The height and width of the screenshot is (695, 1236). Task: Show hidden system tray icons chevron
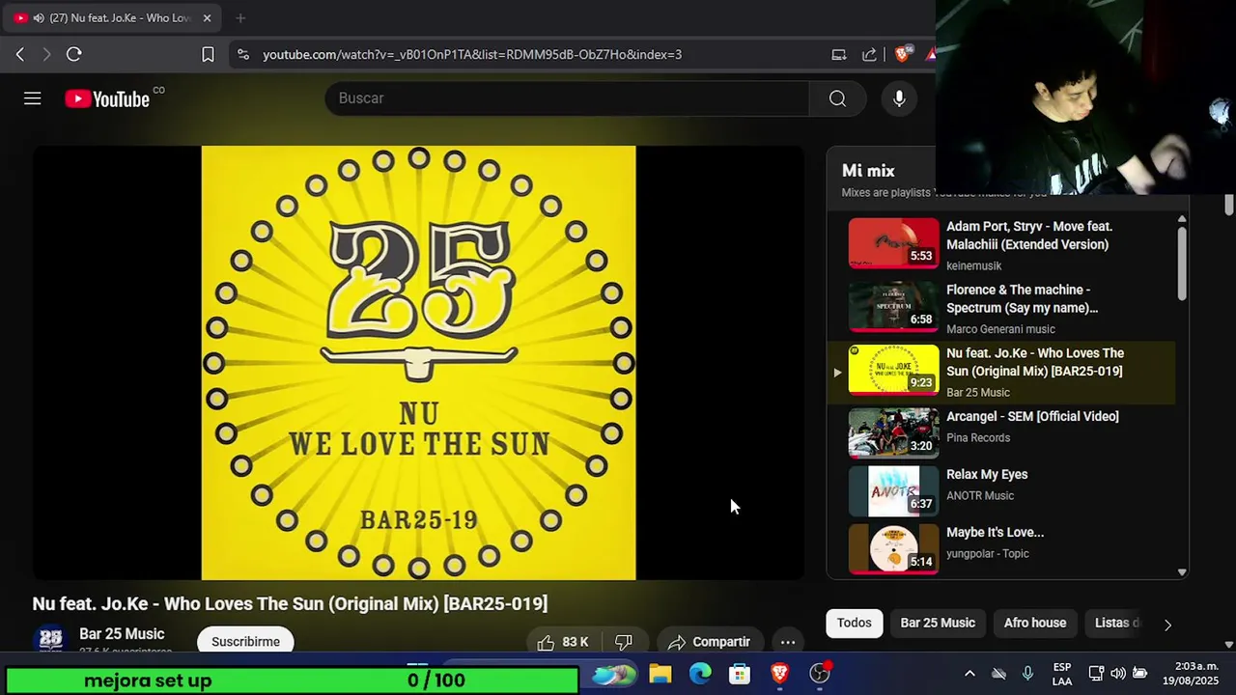coord(969,674)
